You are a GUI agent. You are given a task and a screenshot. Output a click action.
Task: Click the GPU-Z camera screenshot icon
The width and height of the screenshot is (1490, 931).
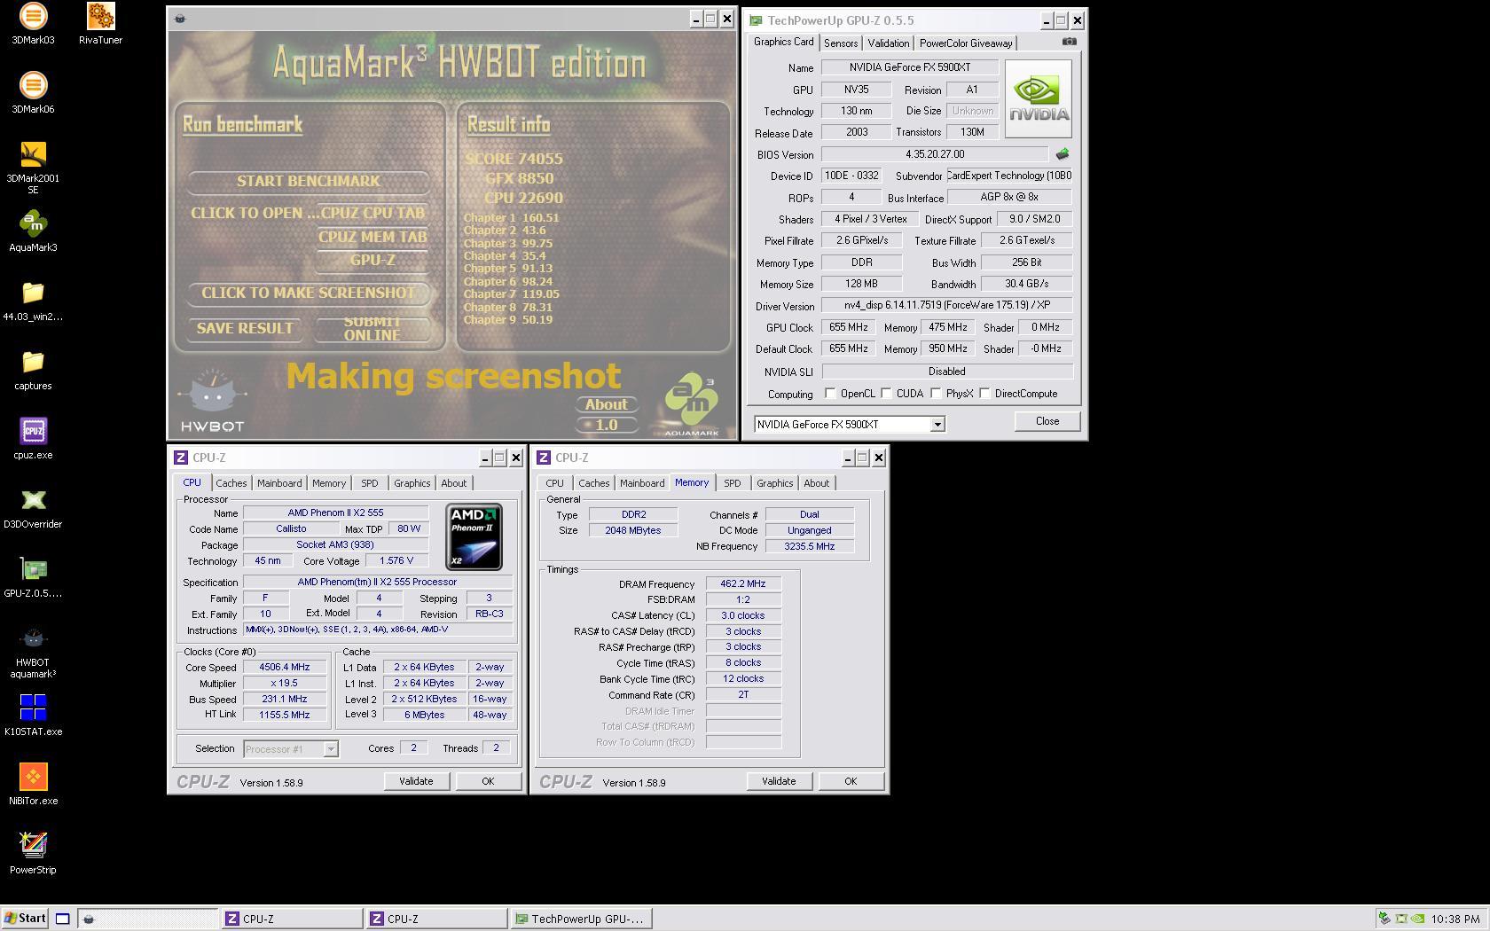[1069, 42]
